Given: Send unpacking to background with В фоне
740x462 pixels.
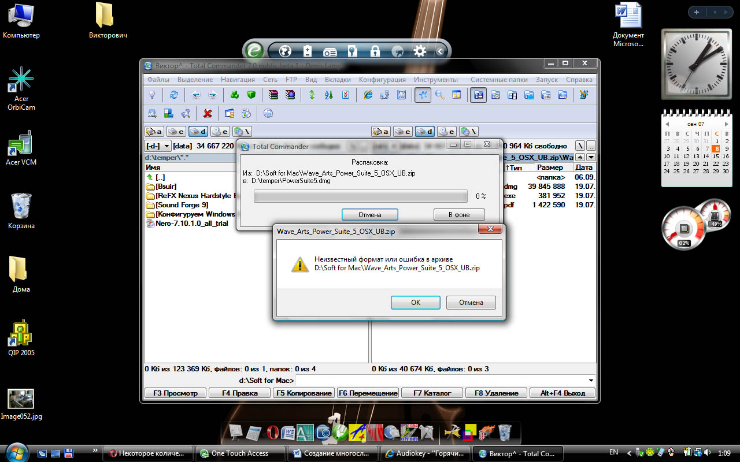Looking at the screenshot, I should tap(459, 215).
